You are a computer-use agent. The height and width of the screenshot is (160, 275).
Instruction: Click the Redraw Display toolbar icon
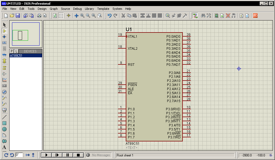55,16
